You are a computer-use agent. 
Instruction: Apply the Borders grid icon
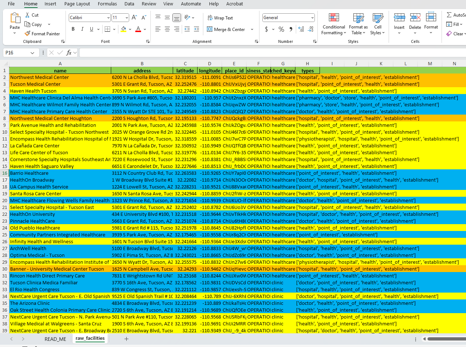point(107,29)
